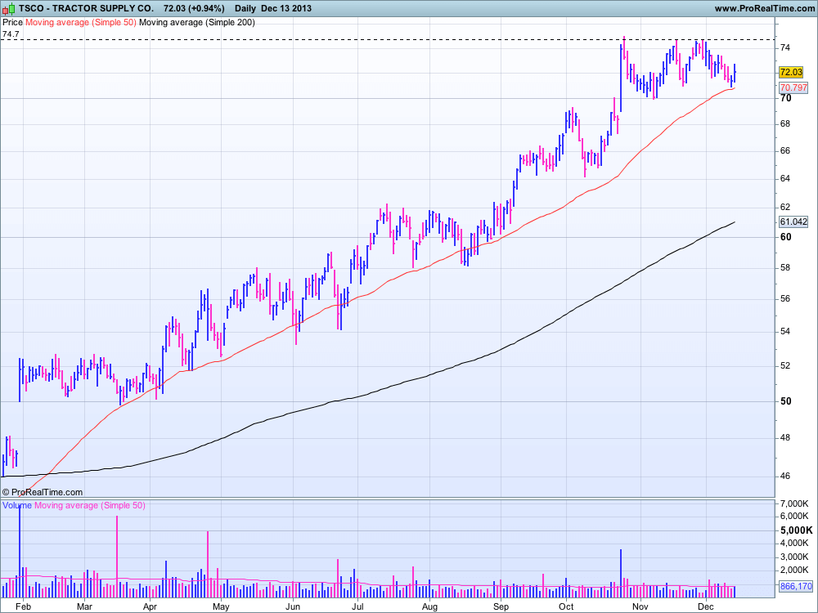The image size is (818, 613).
Task: Select Moving average (Simple 50) in Volume panel
Action: [90, 505]
